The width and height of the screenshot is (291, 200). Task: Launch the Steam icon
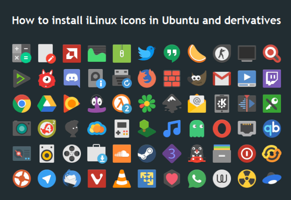point(147,154)
